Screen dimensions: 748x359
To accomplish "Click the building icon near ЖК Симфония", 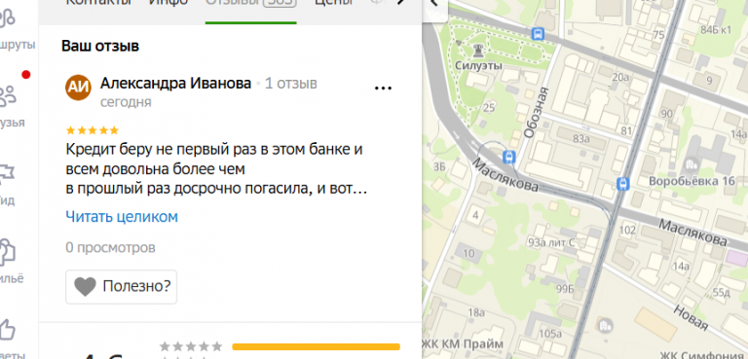I will [607, 325].
